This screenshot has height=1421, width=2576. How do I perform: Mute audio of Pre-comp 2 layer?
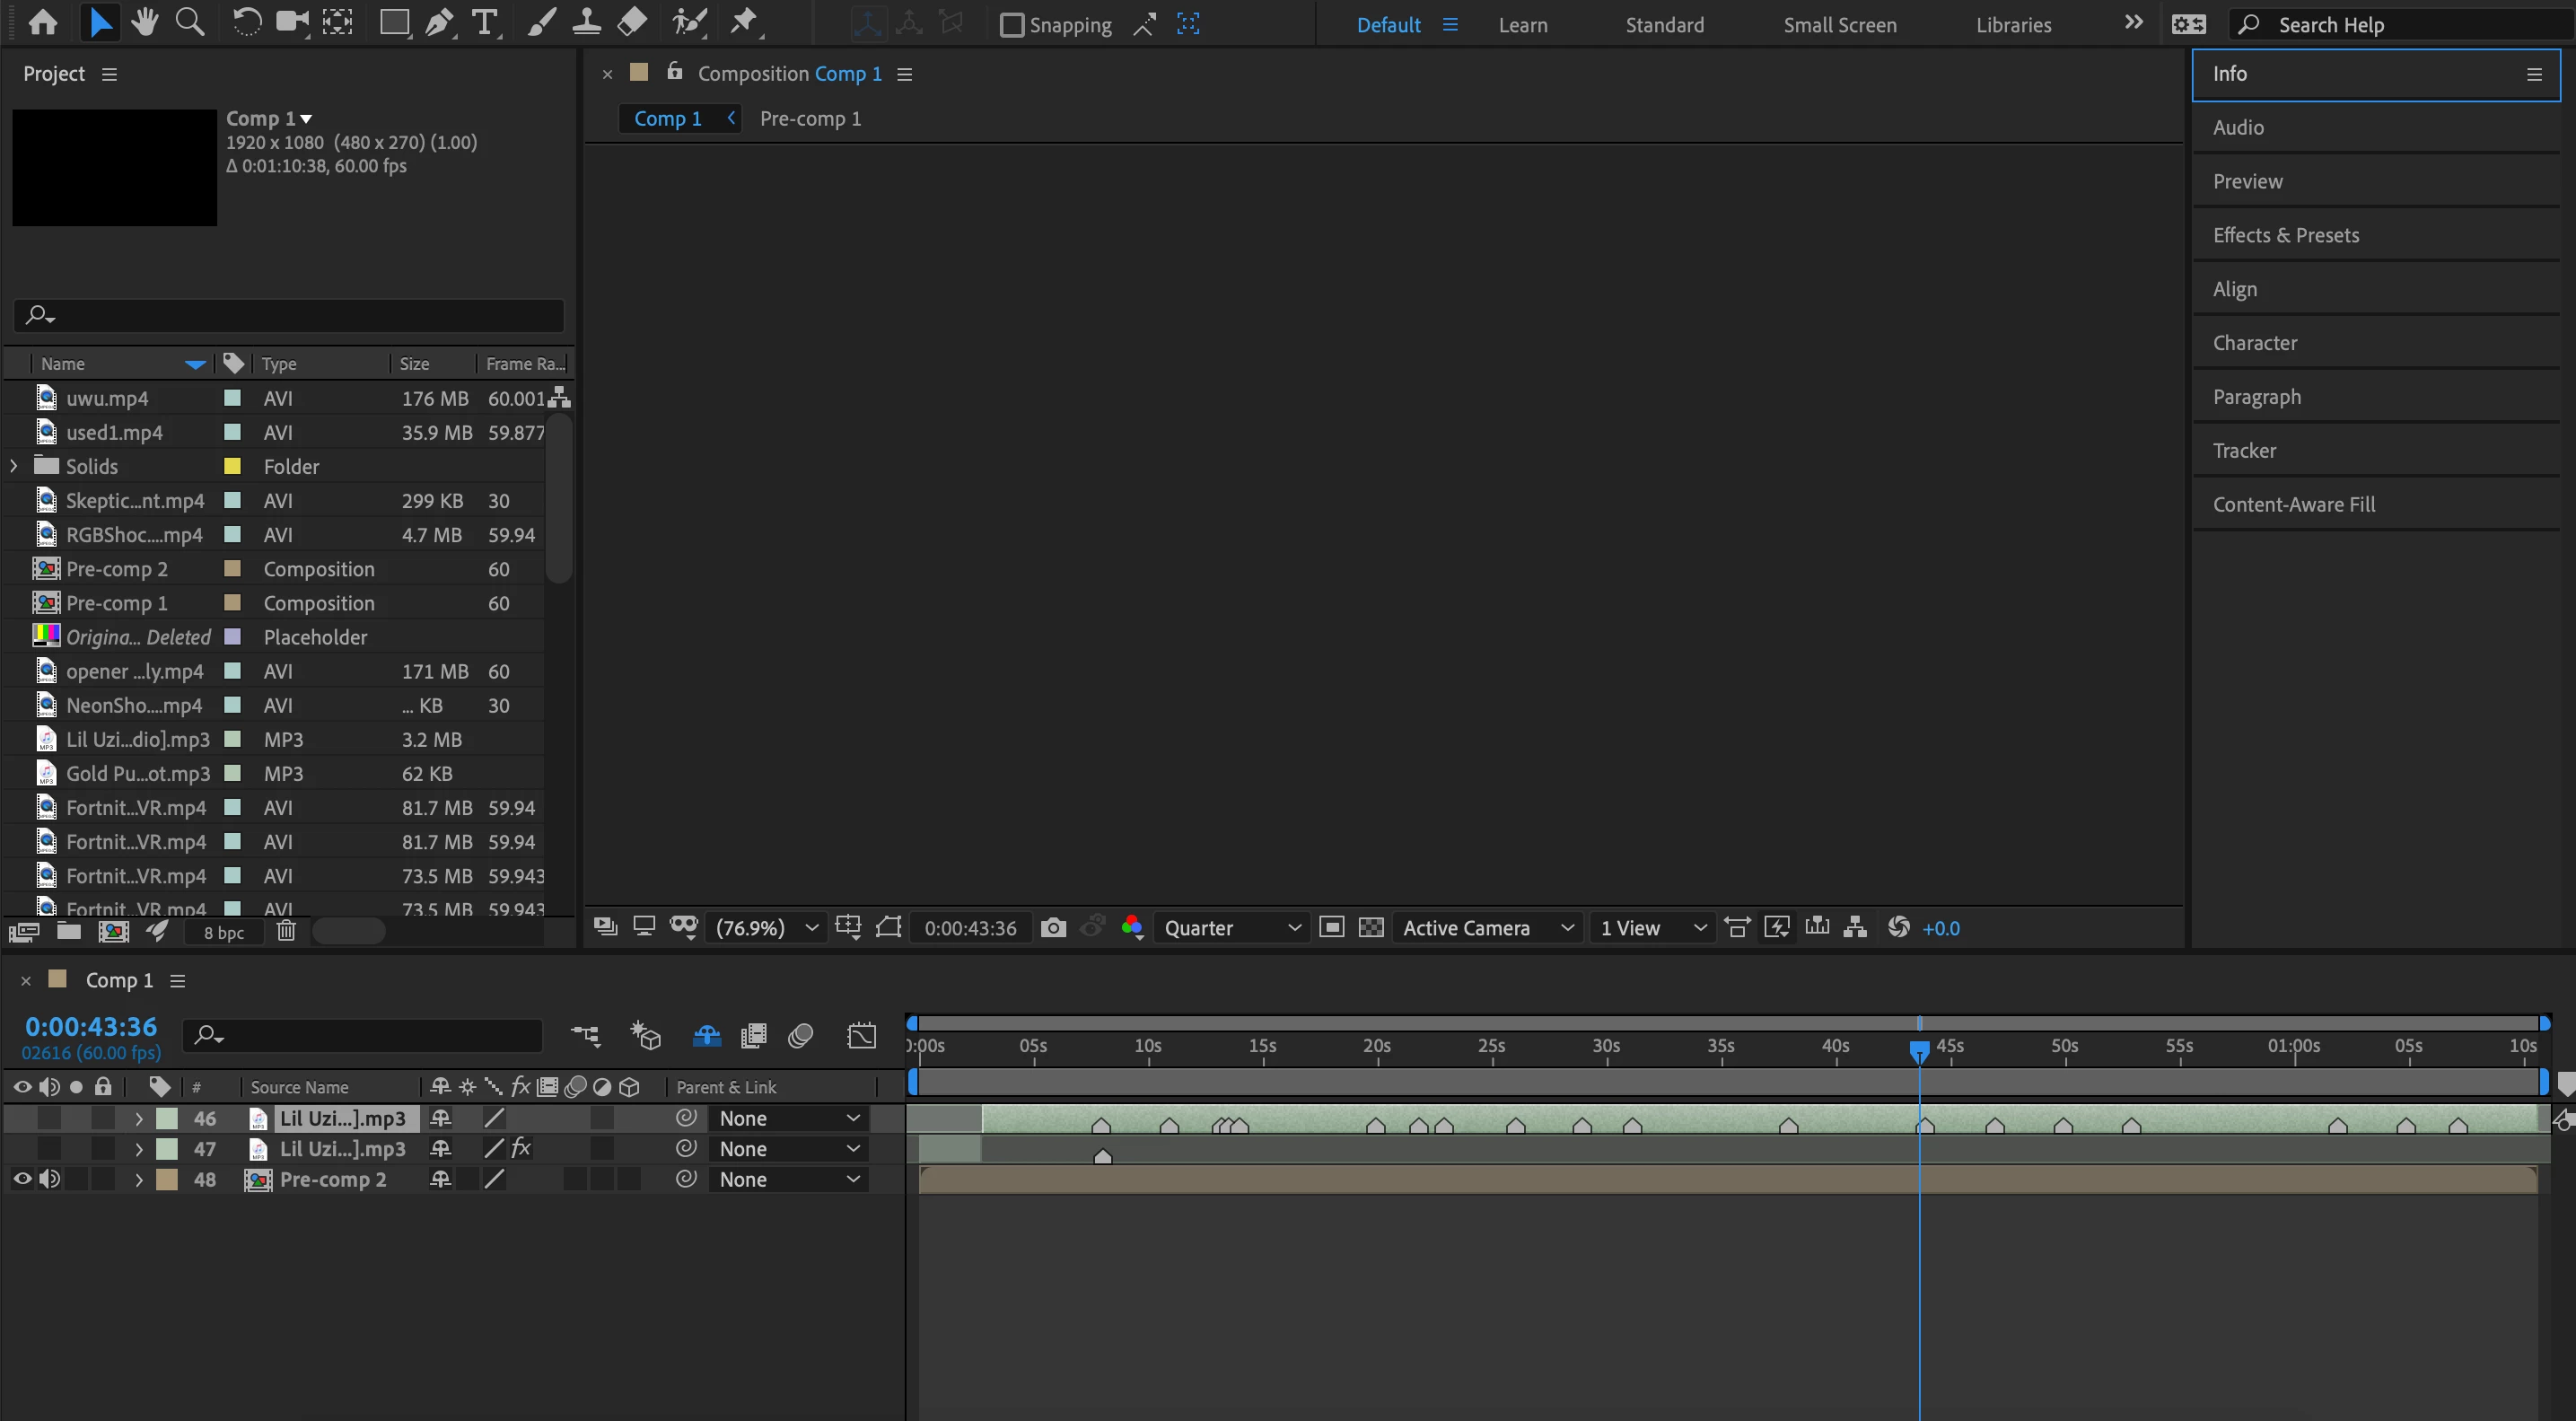coord(49,1179)
